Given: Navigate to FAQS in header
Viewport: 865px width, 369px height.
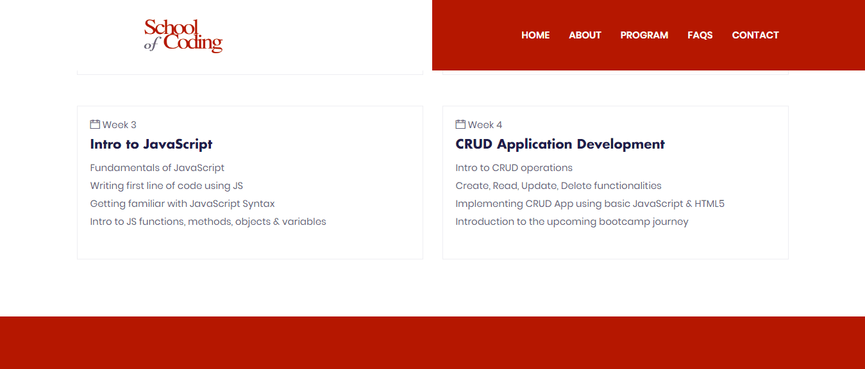Looking at the screenshot, I should [700, 35].
